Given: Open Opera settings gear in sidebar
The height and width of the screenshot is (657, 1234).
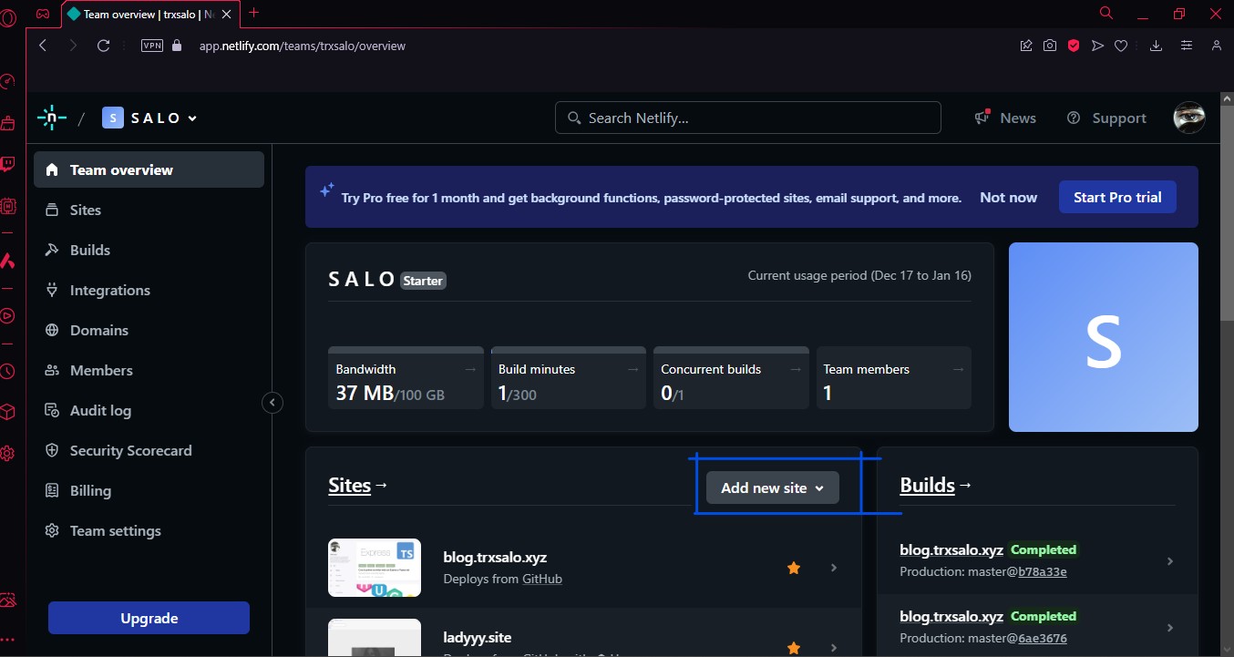Looking at the screenshot, I should coord(7,453).
